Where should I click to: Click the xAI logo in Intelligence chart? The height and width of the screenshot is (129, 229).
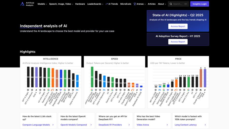pos(36,90)
